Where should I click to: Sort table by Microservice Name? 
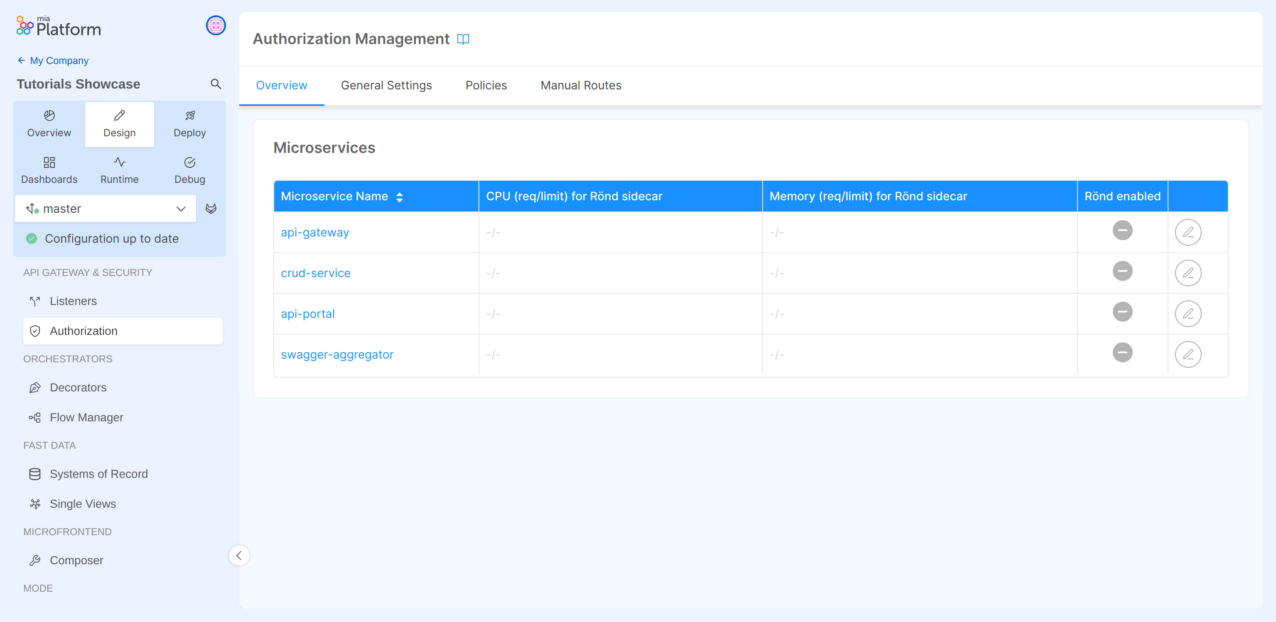pyautogui.click(x=399, y=197)
